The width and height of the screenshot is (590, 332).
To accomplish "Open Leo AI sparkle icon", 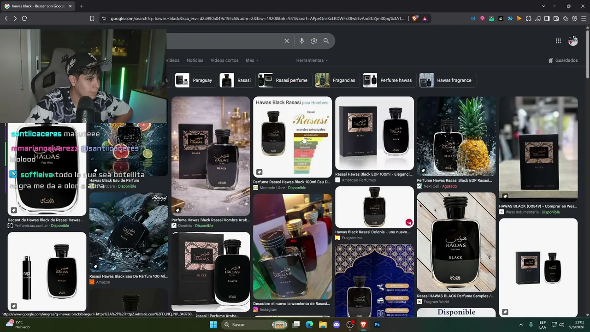I will click(x=566, y=18).
